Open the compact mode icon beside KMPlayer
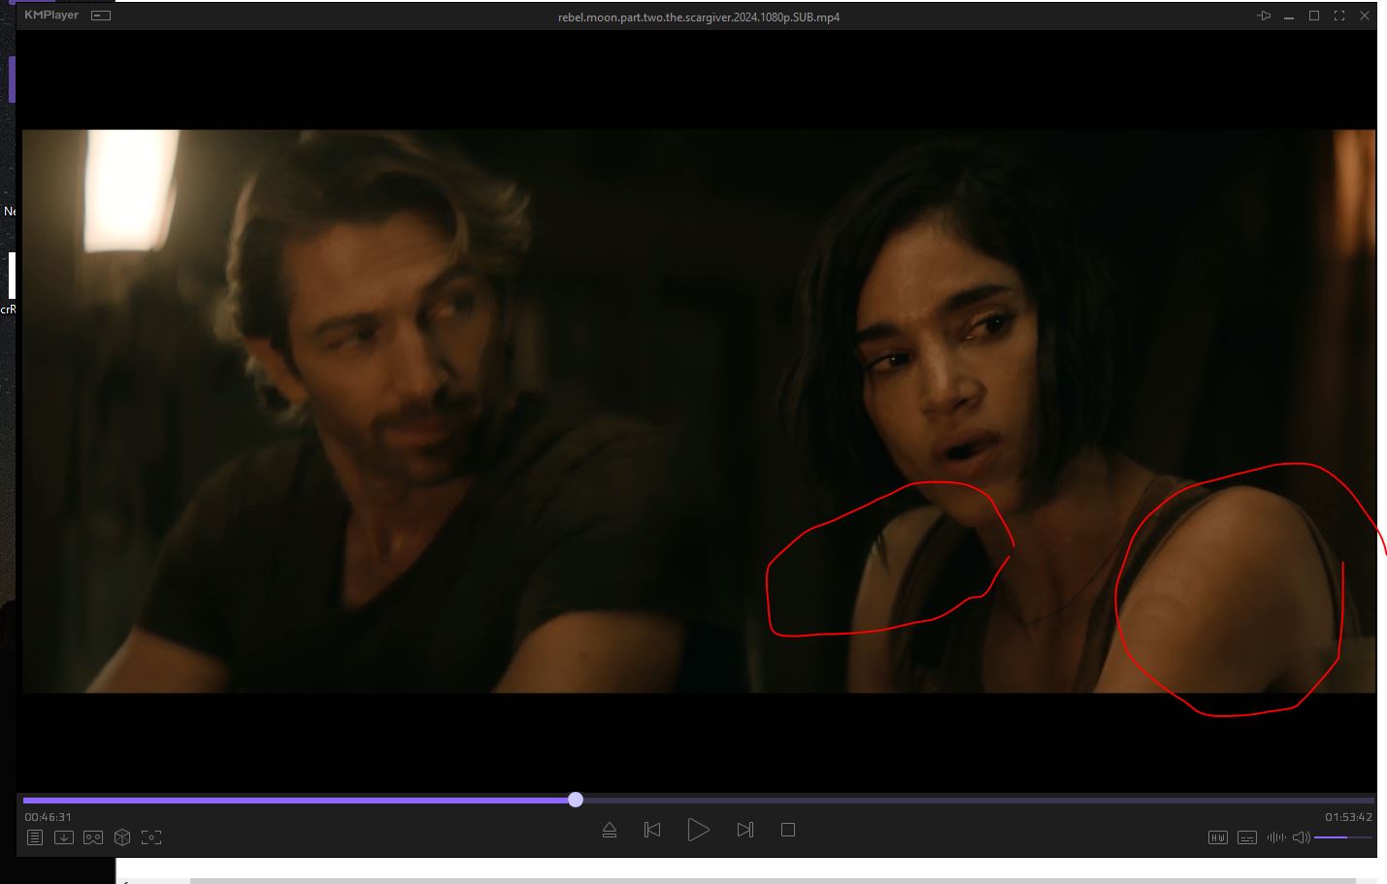 [x=101, y=16]
